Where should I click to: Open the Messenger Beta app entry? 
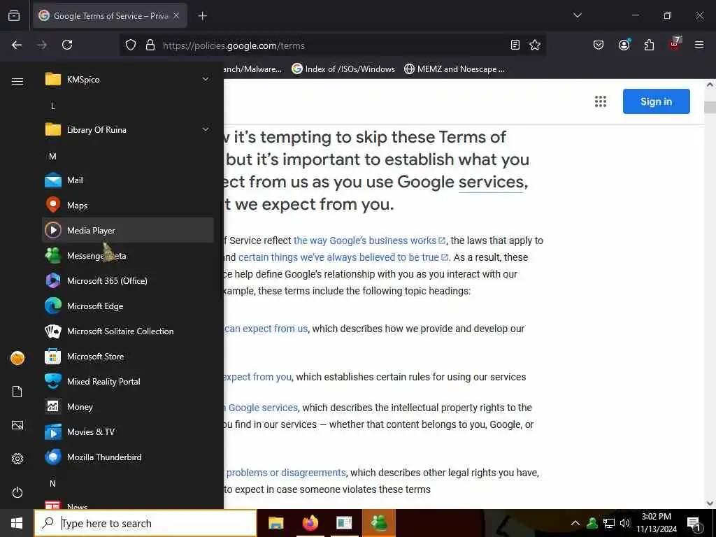pyautogui.click(x=127, y=255)
